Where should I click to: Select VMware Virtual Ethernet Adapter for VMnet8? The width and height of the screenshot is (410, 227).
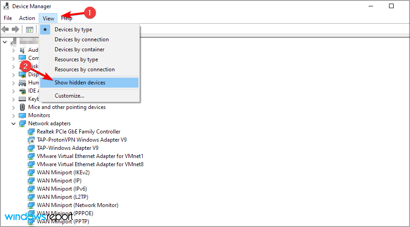coord(90,164)
